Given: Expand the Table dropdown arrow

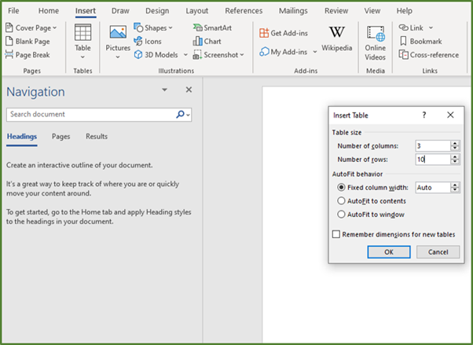Looking at the screenshot, I should pos(82,57).
